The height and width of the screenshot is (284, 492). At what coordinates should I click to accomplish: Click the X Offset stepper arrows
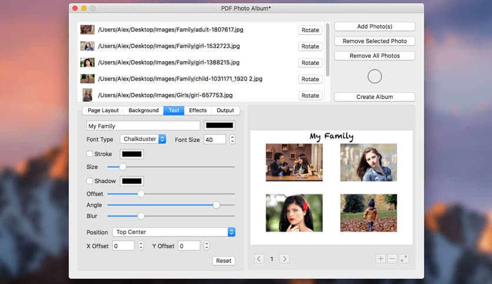[141, 246]
